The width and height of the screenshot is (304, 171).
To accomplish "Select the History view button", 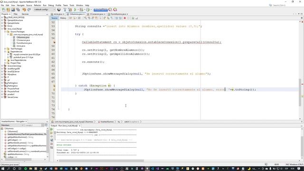I will [x=63, y=18].
